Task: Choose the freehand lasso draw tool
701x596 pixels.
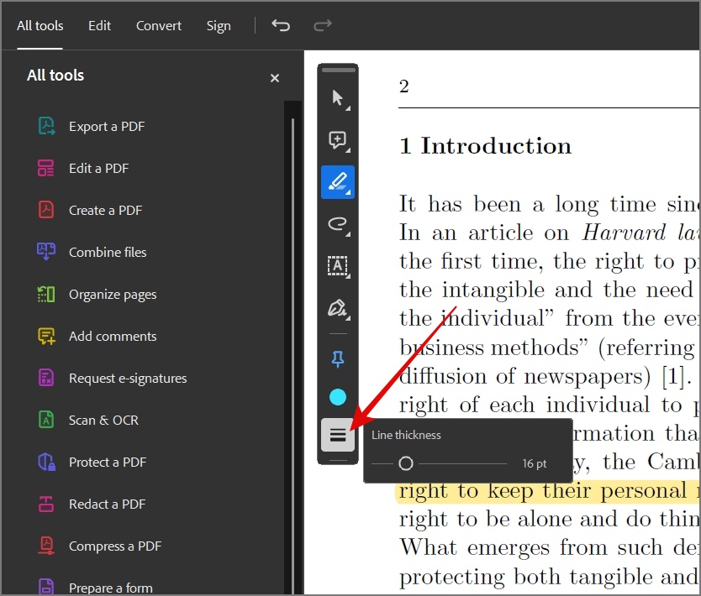Action: 338,224
